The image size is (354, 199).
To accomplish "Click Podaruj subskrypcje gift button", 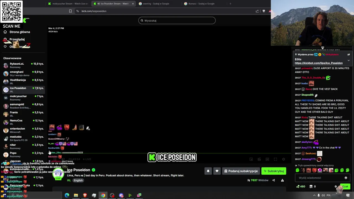I will (x=241, y=171).
